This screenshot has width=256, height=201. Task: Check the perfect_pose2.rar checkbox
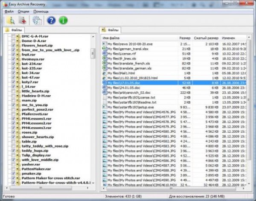[x=13, y=109]
